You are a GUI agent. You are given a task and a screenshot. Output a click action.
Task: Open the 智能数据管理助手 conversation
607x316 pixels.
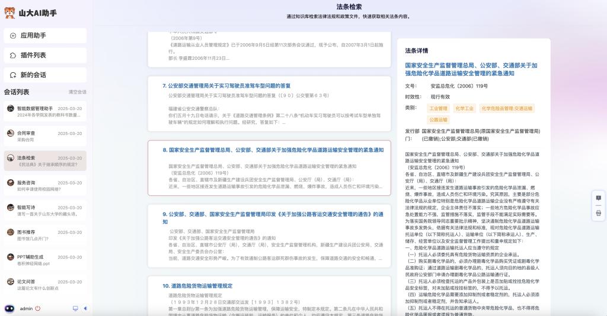[45, 111]
